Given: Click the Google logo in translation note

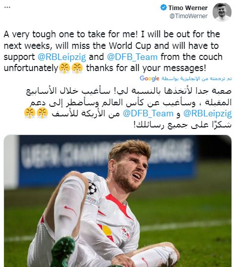Looking at the screenshot, I should [149, 79].
